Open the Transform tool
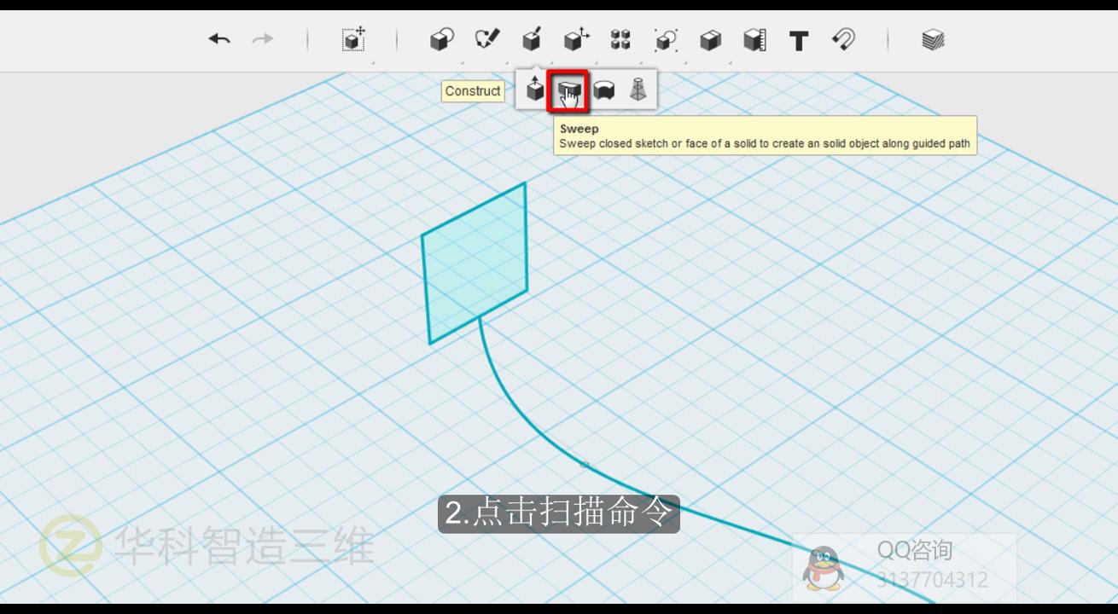 353,39
